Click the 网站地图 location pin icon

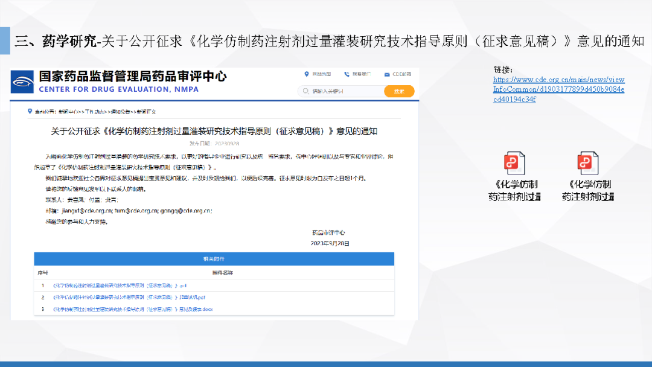point(306,74)
